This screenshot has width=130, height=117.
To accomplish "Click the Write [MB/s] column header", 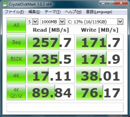I will [x=100, y=30].
